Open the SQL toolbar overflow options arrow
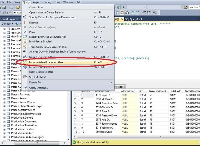The width and height of the screenshot is (200, 146). [159, 13]
